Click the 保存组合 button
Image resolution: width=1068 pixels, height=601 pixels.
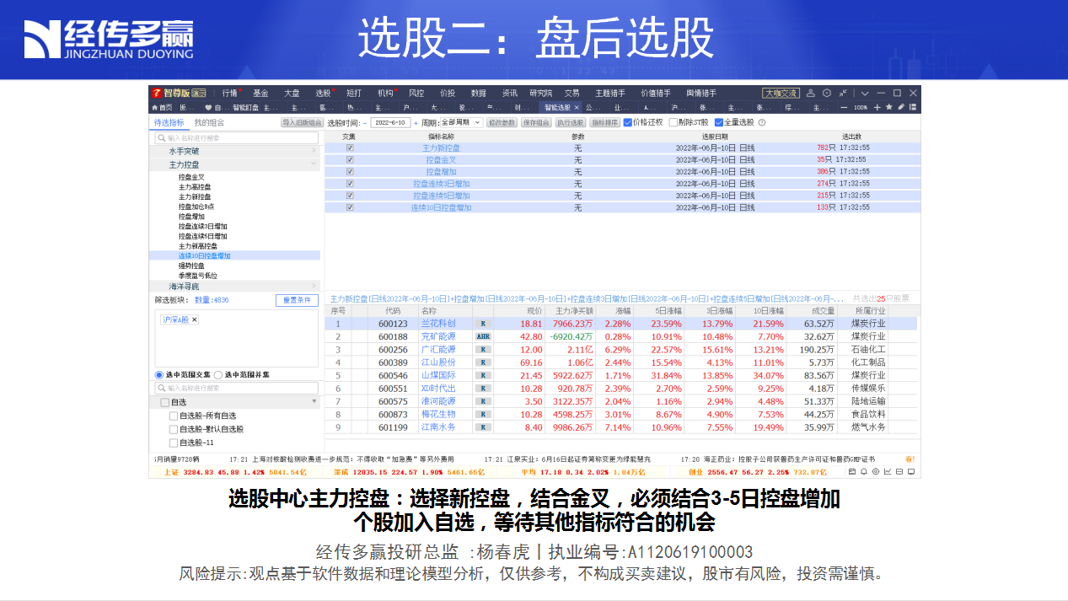pos(536,122)
